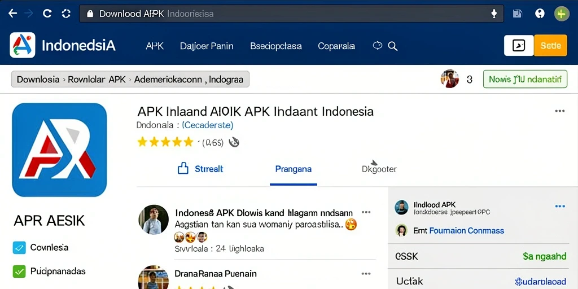Viewport: 578px width, 289px height.
Task: Click the DranaRanaa reviewer avatar
Action: point(154,277)
